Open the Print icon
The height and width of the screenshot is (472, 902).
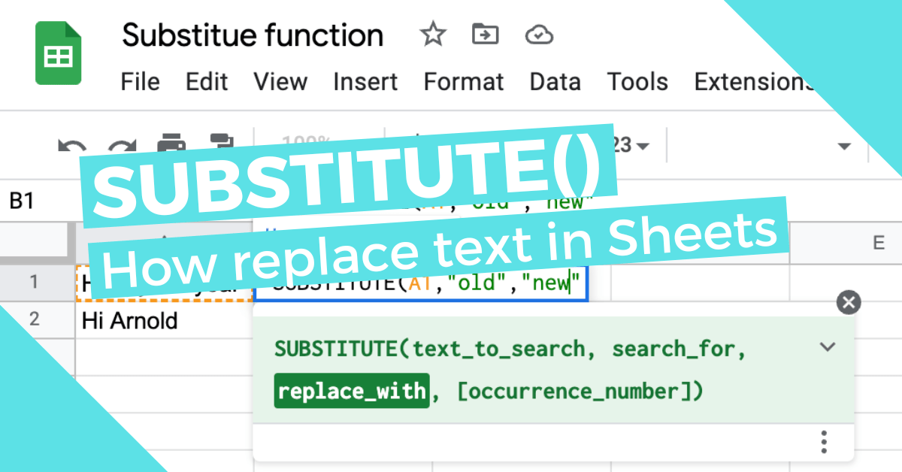(171, 143)
